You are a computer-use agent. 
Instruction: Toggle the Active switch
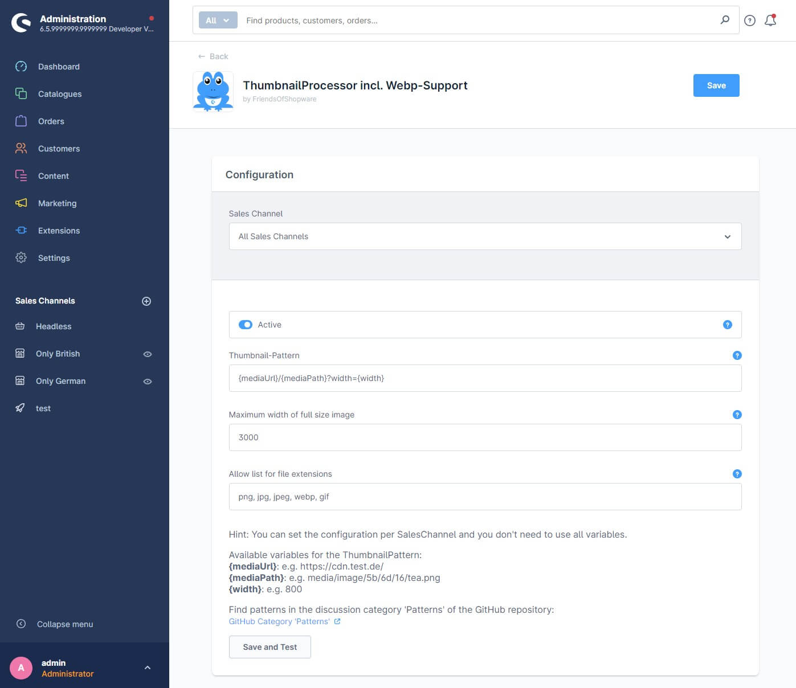(246, 325)
